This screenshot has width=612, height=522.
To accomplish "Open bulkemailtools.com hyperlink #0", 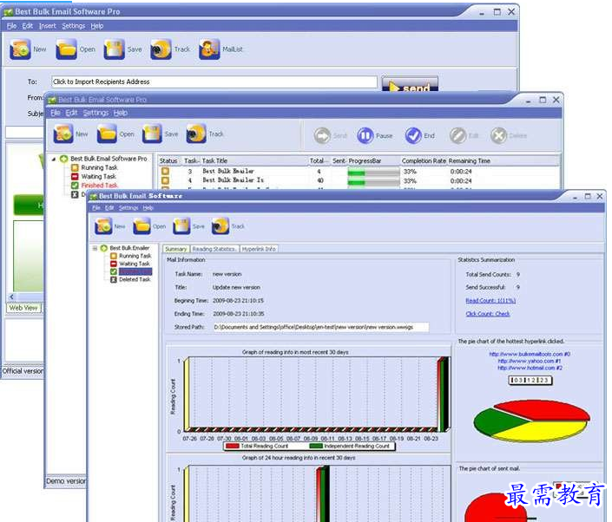I will tap(530, 354).
